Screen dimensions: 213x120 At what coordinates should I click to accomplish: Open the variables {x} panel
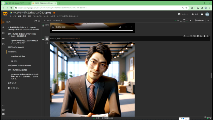pos(3,33)
